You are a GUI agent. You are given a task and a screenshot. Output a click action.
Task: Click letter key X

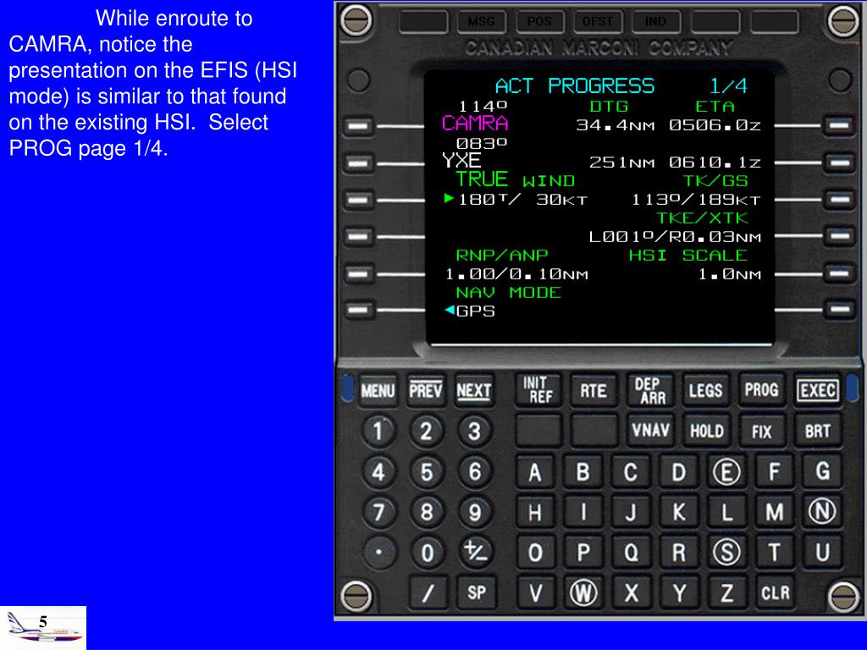point(630,593)
